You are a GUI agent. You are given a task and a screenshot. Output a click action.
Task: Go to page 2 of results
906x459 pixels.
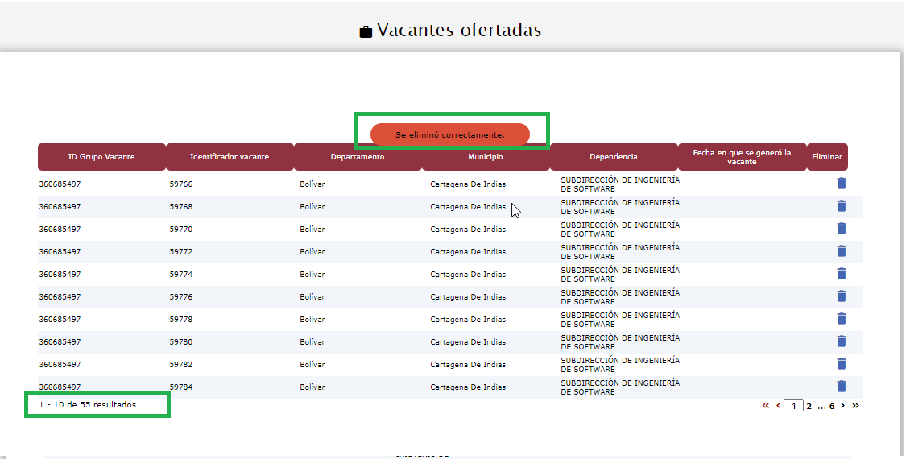tap(809, 406)
